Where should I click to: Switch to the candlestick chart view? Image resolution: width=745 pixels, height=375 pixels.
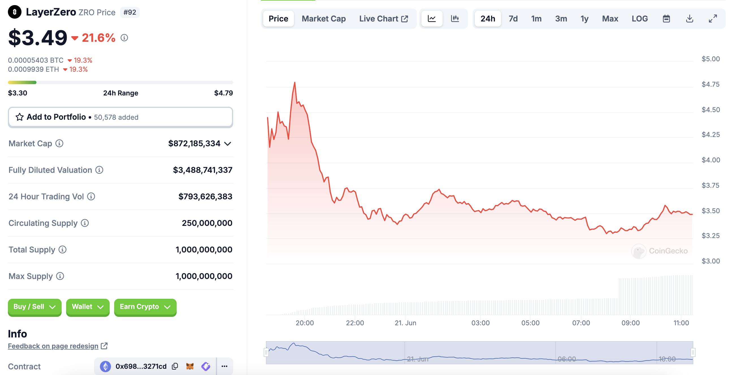point(455,19)
